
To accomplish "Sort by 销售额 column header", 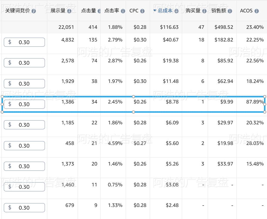I will pos(219,11).
